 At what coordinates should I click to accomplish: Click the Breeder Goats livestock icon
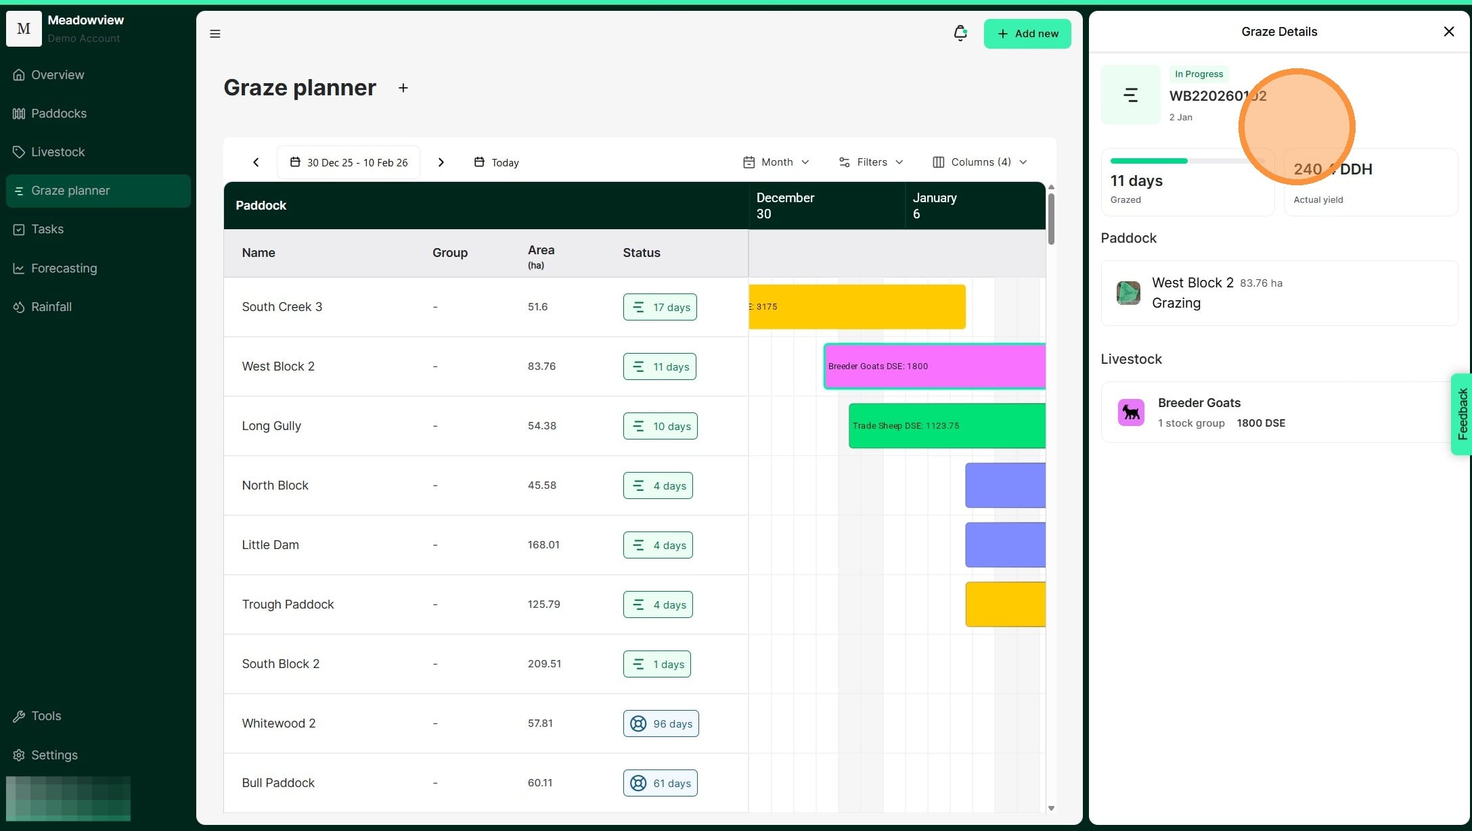pyautogui.click(x=1130, y=412)
